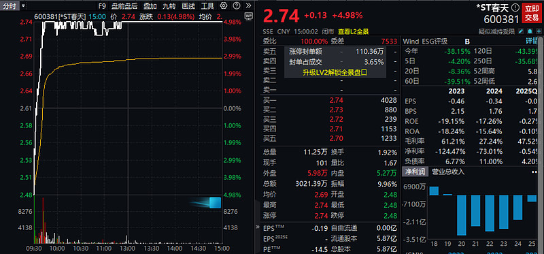
Task: Expand side panel double-arrow handle
Action: click(x=258, y=227)
